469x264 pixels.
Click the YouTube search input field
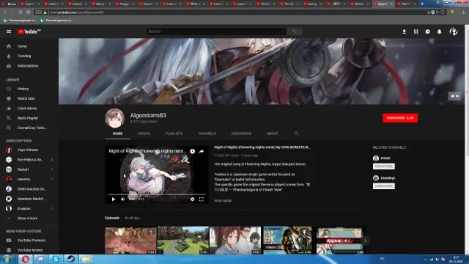216,32
